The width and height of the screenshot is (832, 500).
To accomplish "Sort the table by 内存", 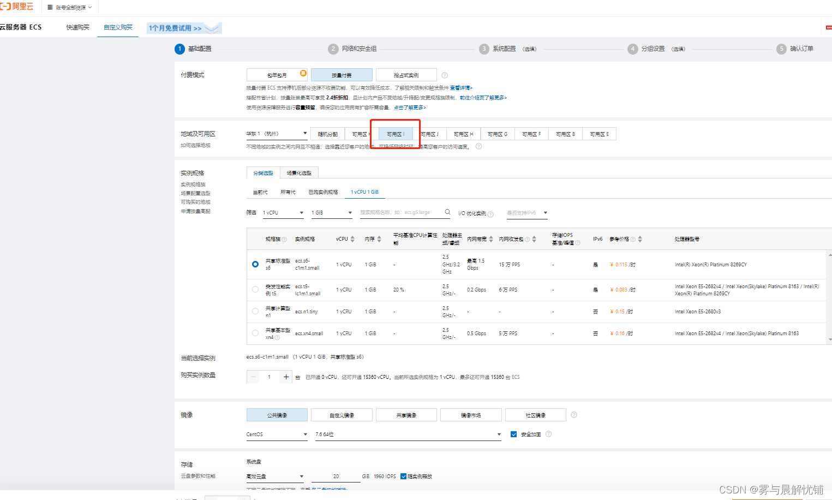I will (x=379, y=239).
